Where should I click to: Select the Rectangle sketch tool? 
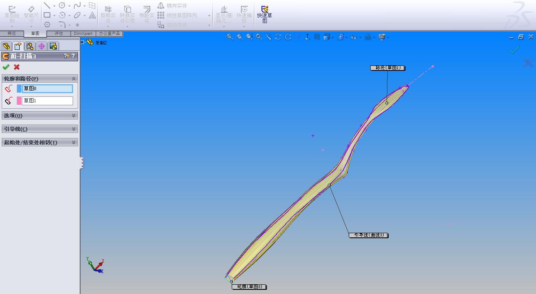tap(47, 15)
